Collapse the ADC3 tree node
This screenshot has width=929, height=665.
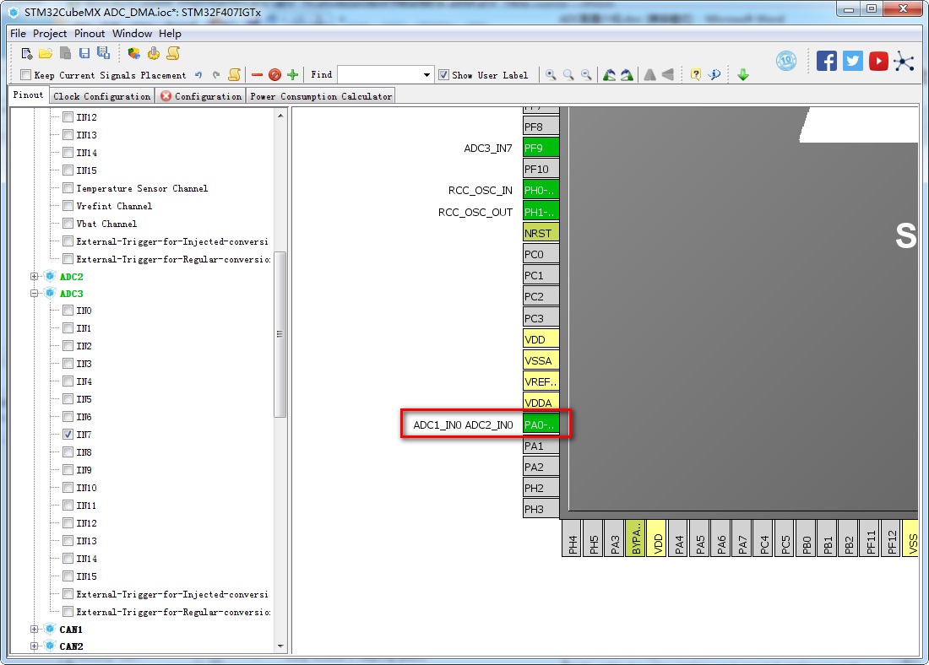click(x=35, y=293)
